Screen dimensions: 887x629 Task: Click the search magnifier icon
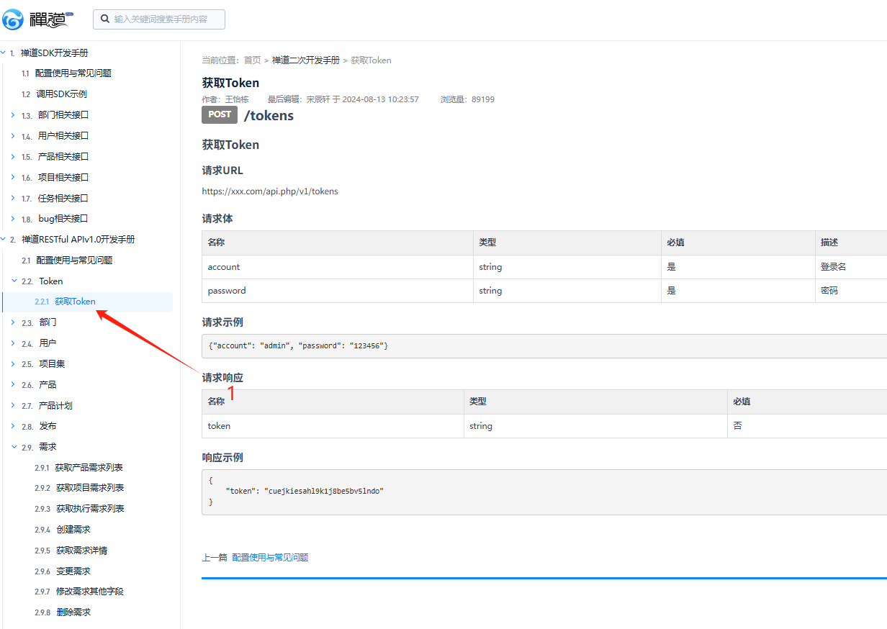pyautogui.click(x=105, y=19)
